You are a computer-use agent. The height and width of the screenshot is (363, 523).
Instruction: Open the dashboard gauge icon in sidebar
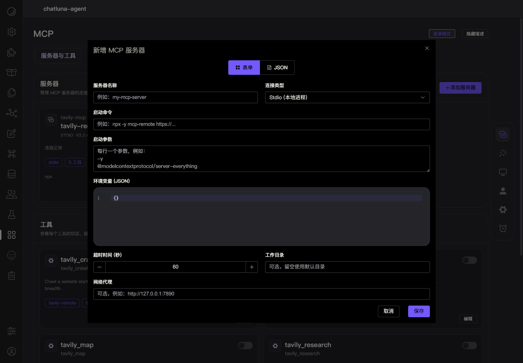11,12
